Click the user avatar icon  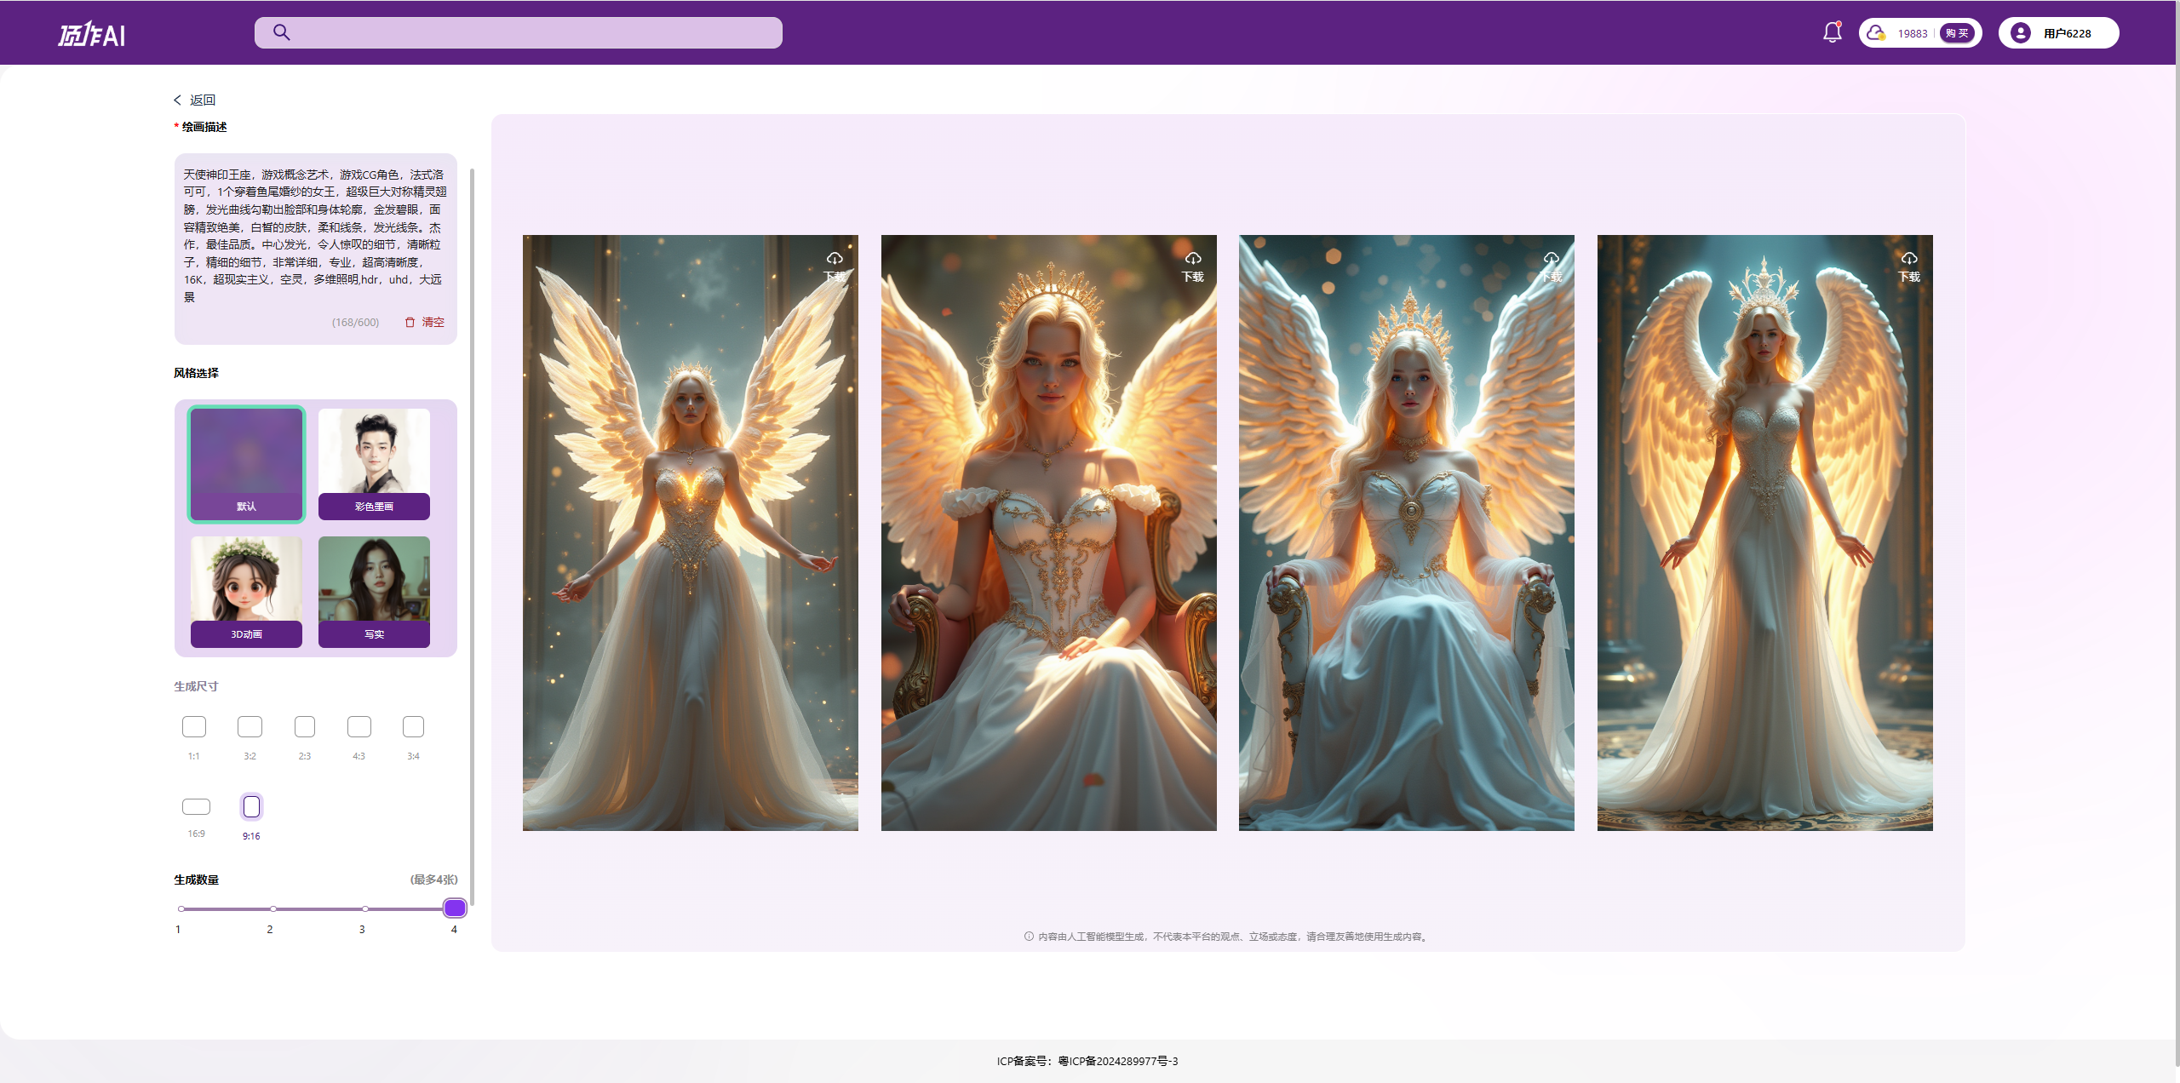(x=2020, y=33)
